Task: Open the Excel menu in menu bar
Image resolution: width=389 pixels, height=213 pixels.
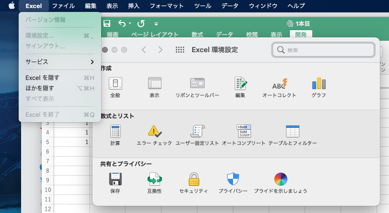Action: click(34, 6)
